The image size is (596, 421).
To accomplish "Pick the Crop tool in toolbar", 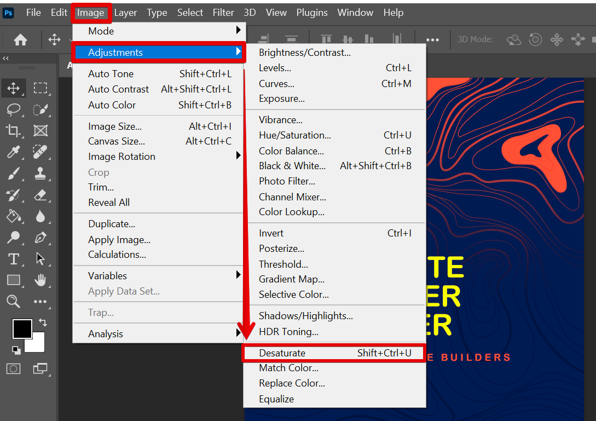I will pyautogui.click(x=13, y=130).
